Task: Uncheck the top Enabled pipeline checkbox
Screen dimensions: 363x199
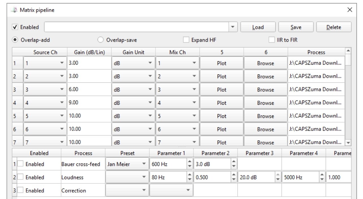Action: coord(15,27)
